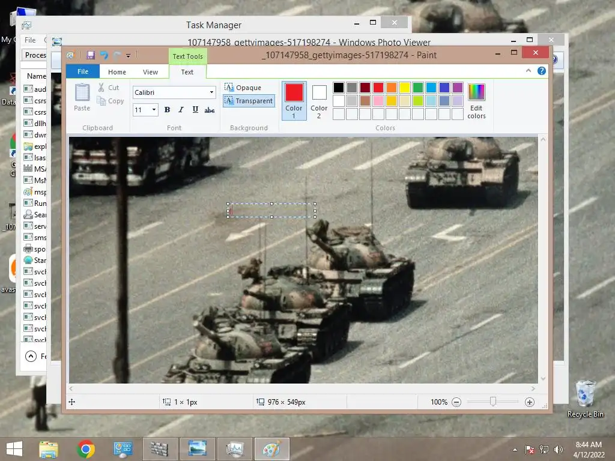Click the network icon in system tray
This screenshot has width=615, height=461.
(544, 450)
